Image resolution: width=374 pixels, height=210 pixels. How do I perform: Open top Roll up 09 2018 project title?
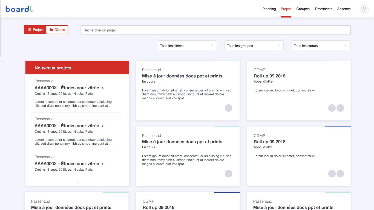[269, 76]
